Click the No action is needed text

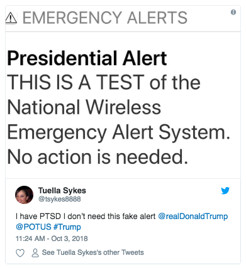point(98,157)
